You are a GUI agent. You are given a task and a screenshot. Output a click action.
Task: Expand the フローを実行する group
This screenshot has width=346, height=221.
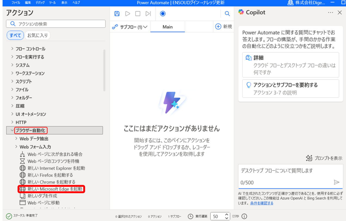[x=12, y=57]
